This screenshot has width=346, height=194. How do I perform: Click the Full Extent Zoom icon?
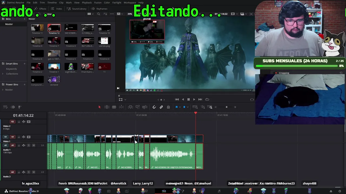tap(195, 107)
